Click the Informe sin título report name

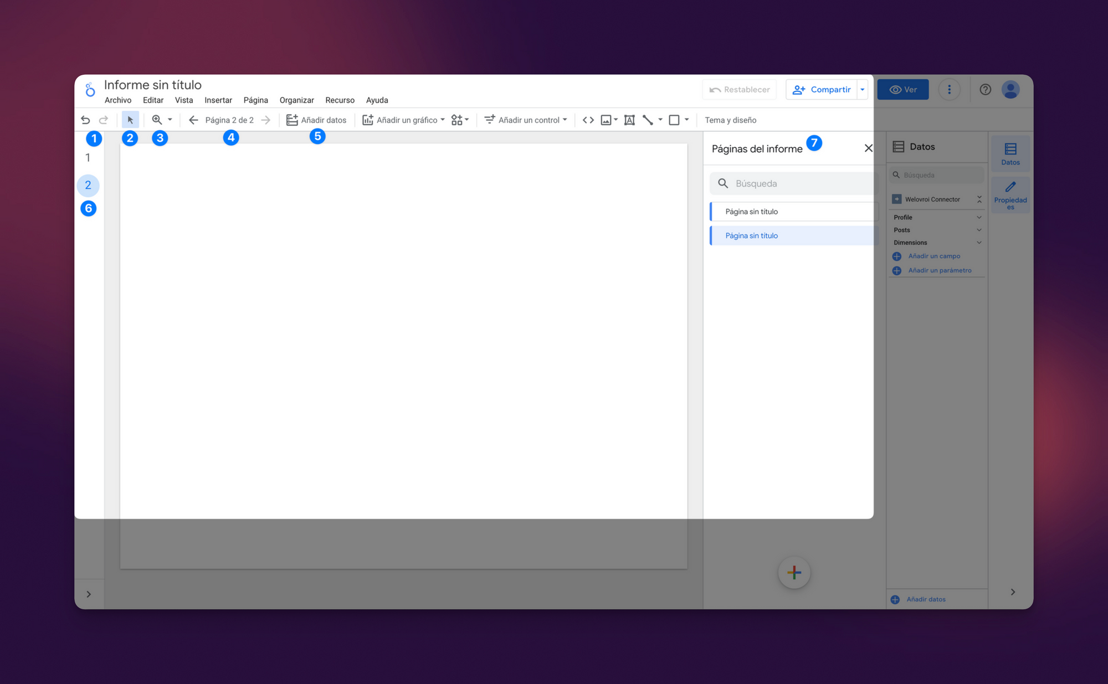(x=153, y=85)
